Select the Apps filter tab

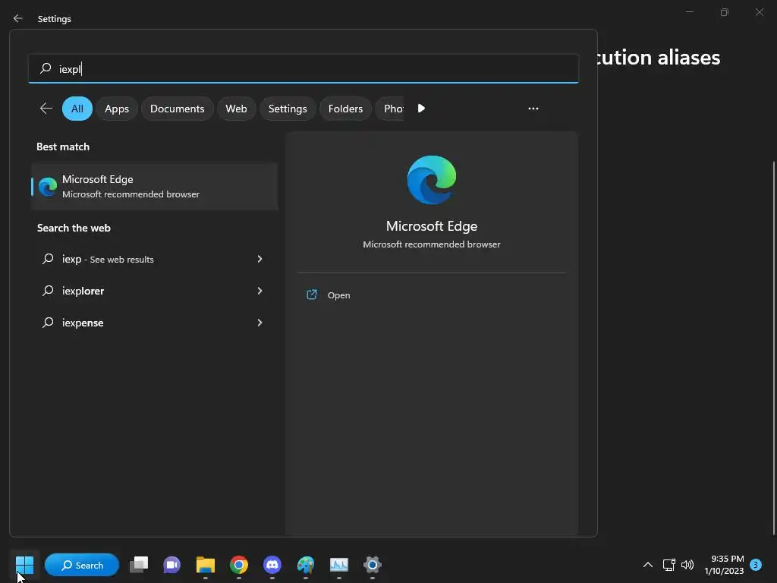pos(116,109)
